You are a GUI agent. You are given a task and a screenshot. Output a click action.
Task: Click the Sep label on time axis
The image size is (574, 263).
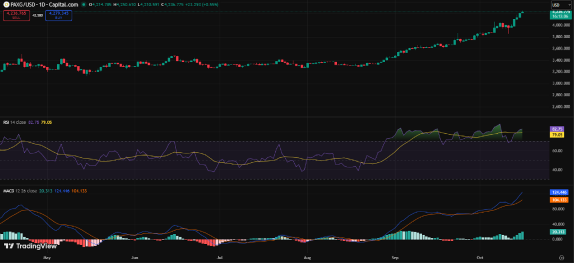pos(394,258)
